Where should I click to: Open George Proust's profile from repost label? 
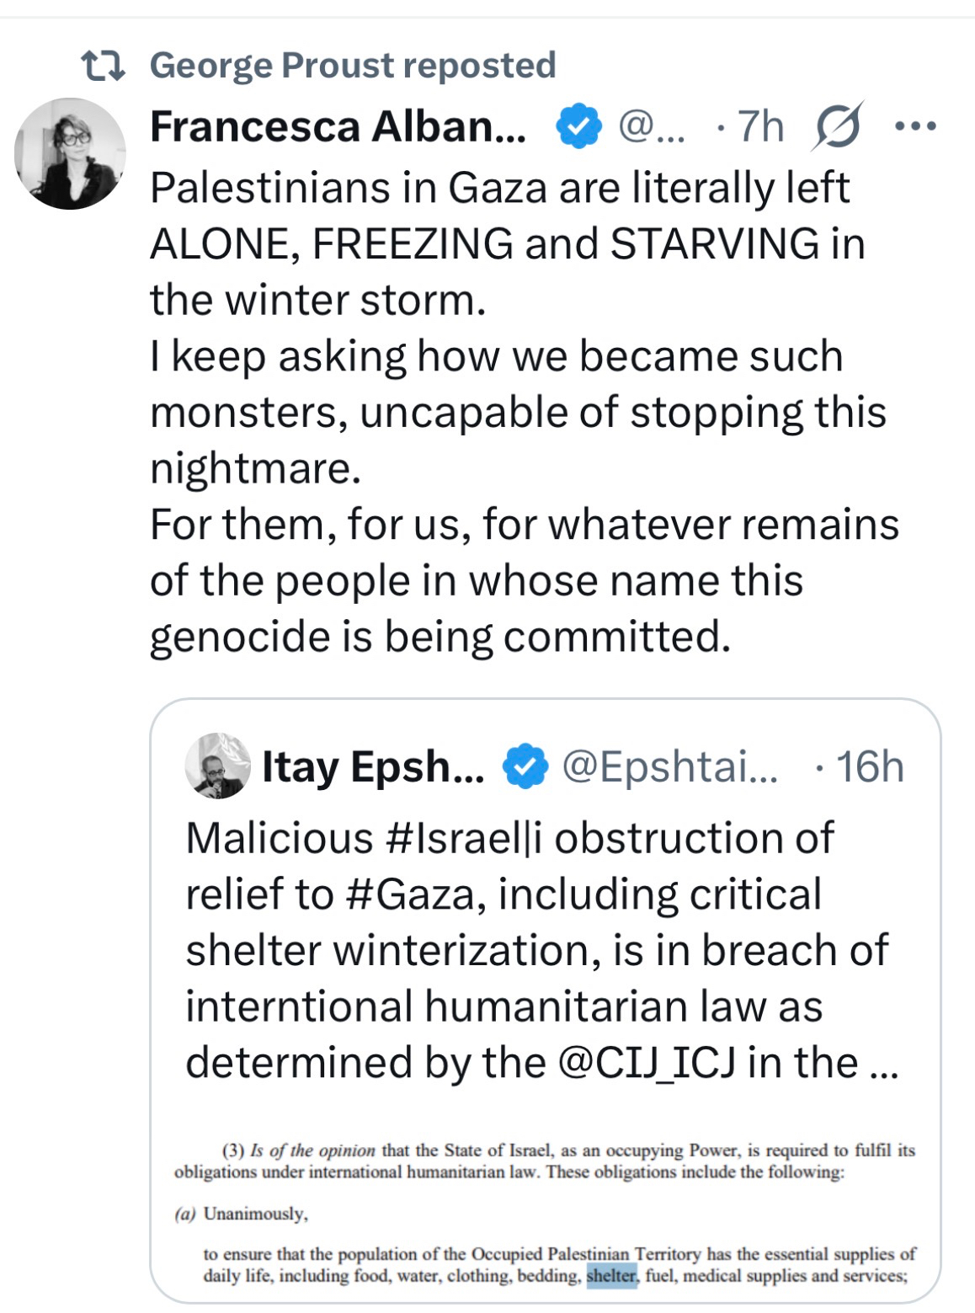click(352, 66)
